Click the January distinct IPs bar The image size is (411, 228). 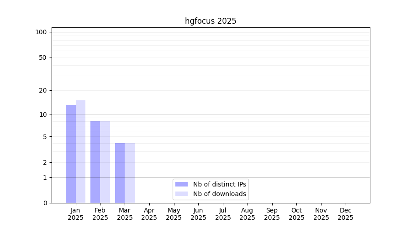(71, 154)
